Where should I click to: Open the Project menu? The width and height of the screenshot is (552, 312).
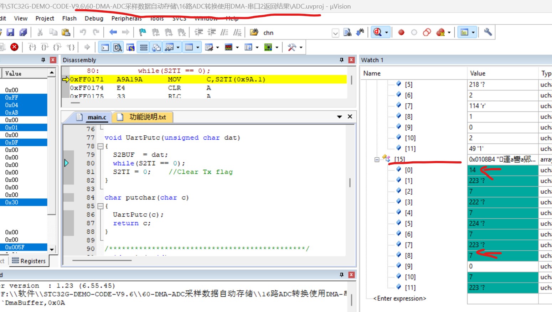[45, 19]
